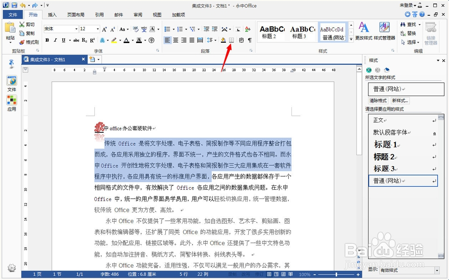
Task: Click the sort A-Z icon
Action: click(x=248, y=29)
